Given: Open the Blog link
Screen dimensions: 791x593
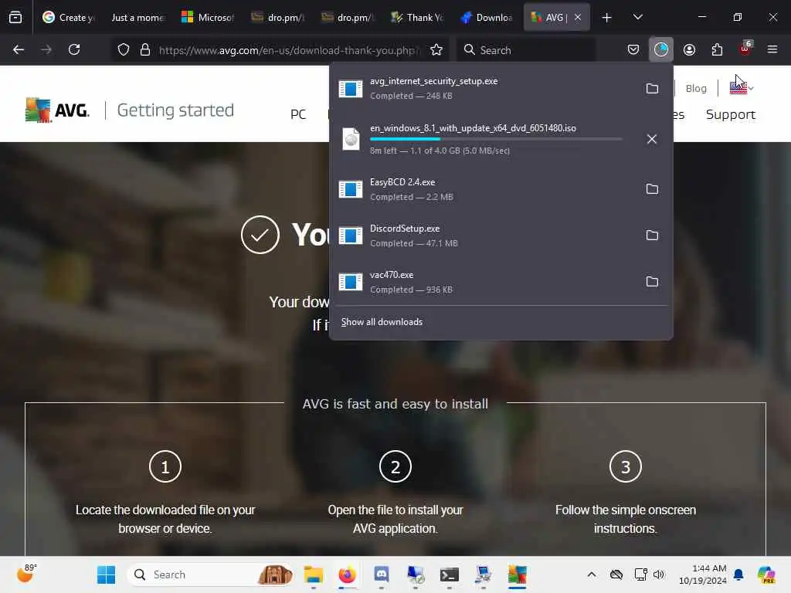Looking at the screenshot, I should click(x=696, y=88).
